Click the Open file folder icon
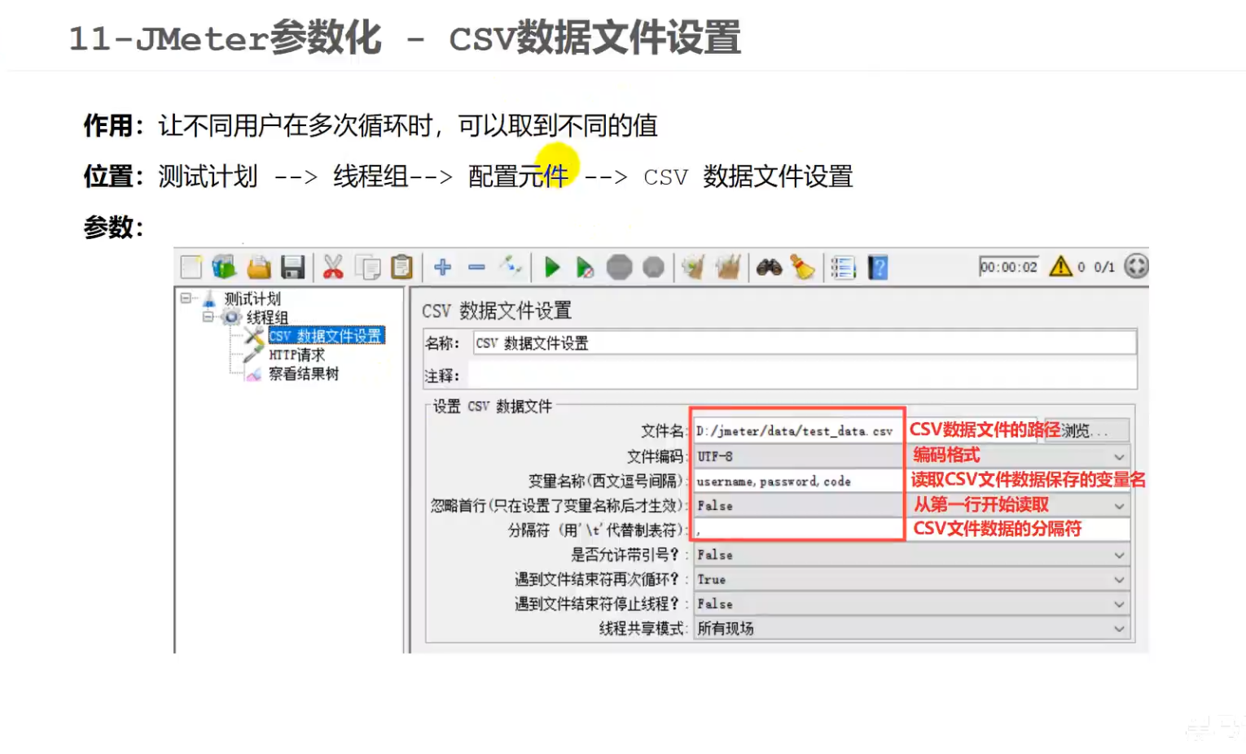This screenshot has height=754, width=1246. pos(259,267)
